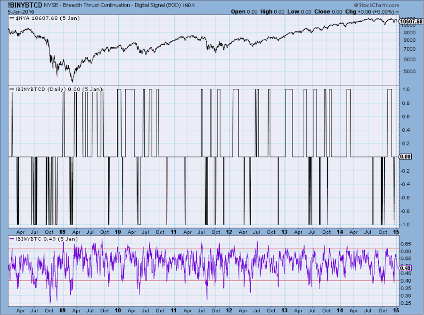Click the INDX label in the header
Image resolution: width=424 pixels, height=315 pixels.
click(189, 5)
